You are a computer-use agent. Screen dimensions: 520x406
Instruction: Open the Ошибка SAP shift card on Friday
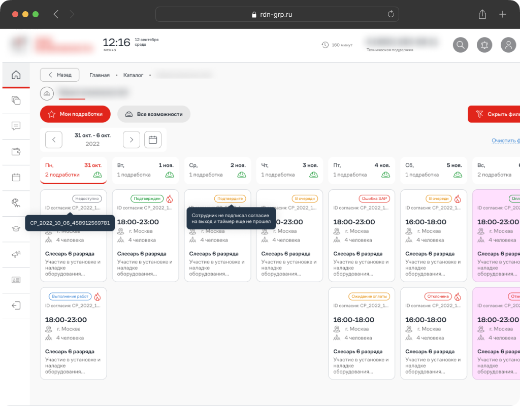tap(362, 235)
